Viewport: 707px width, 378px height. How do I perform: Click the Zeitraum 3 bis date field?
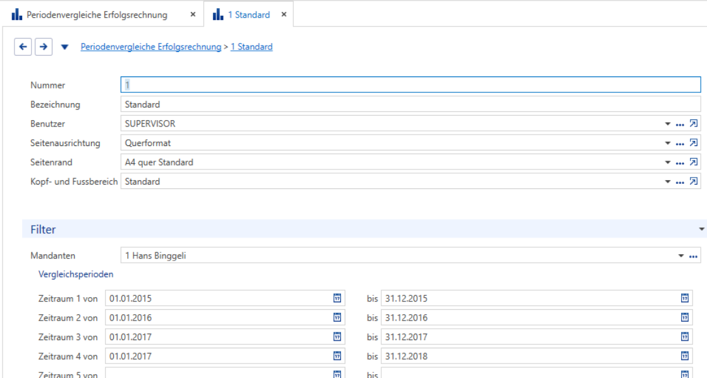(536, 337)
